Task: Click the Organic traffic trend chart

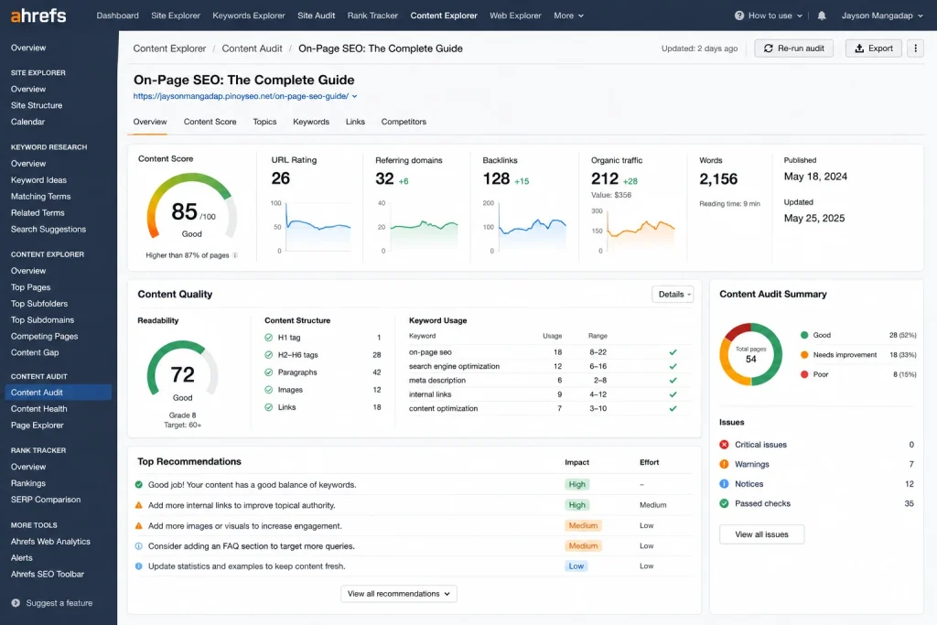Action: click(641, 230)
